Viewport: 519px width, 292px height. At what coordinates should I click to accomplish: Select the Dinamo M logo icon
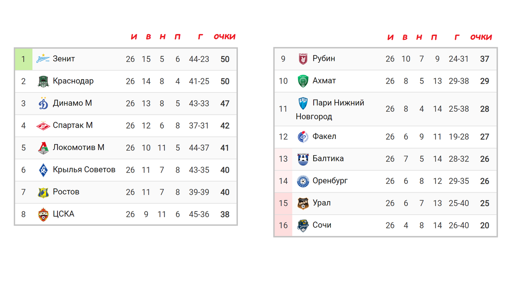pyautogui.click(x=43, y=103)
